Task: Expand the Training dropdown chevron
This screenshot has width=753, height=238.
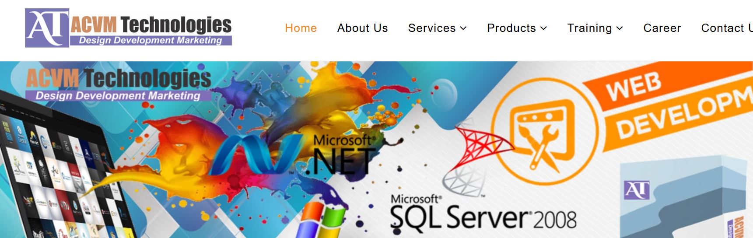Action: [620, 28]
